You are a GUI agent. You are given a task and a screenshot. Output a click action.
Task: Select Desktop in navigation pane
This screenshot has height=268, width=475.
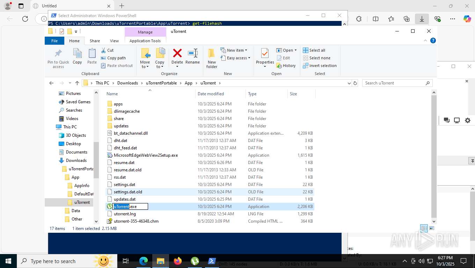point(73,144)
